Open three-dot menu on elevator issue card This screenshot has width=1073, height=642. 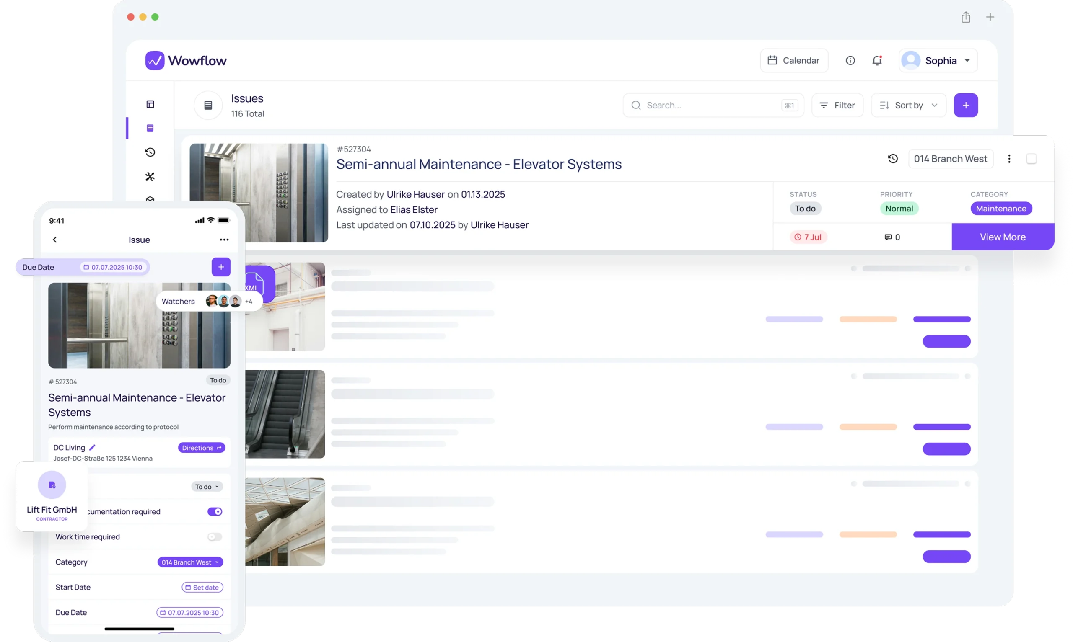tap(1009, 159)
